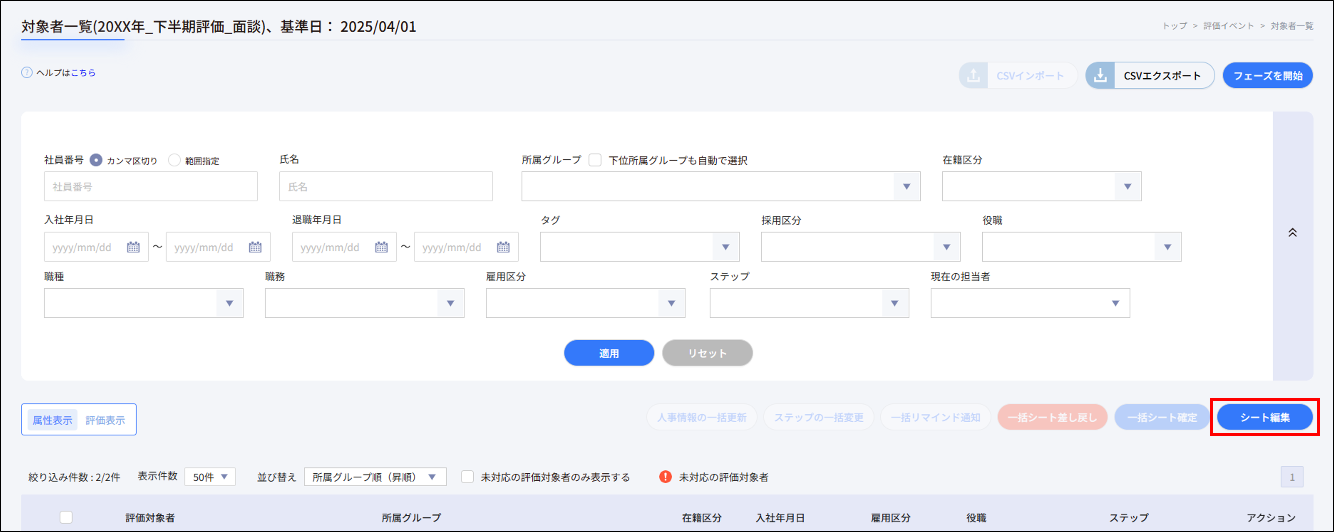Screen dimensions: 1334x532
Task: Click the CSV import upload icon
Action: coord(974,75)
